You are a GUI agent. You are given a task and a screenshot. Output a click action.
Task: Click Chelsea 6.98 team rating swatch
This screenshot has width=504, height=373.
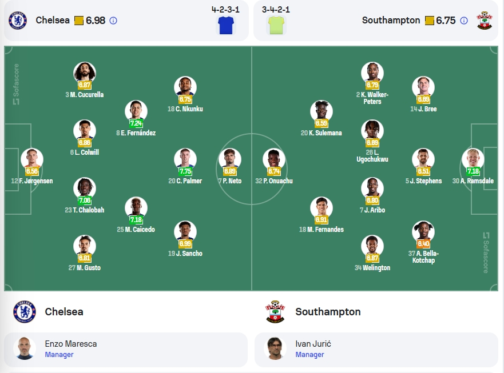pyautogui.click(x=79, y=21)
